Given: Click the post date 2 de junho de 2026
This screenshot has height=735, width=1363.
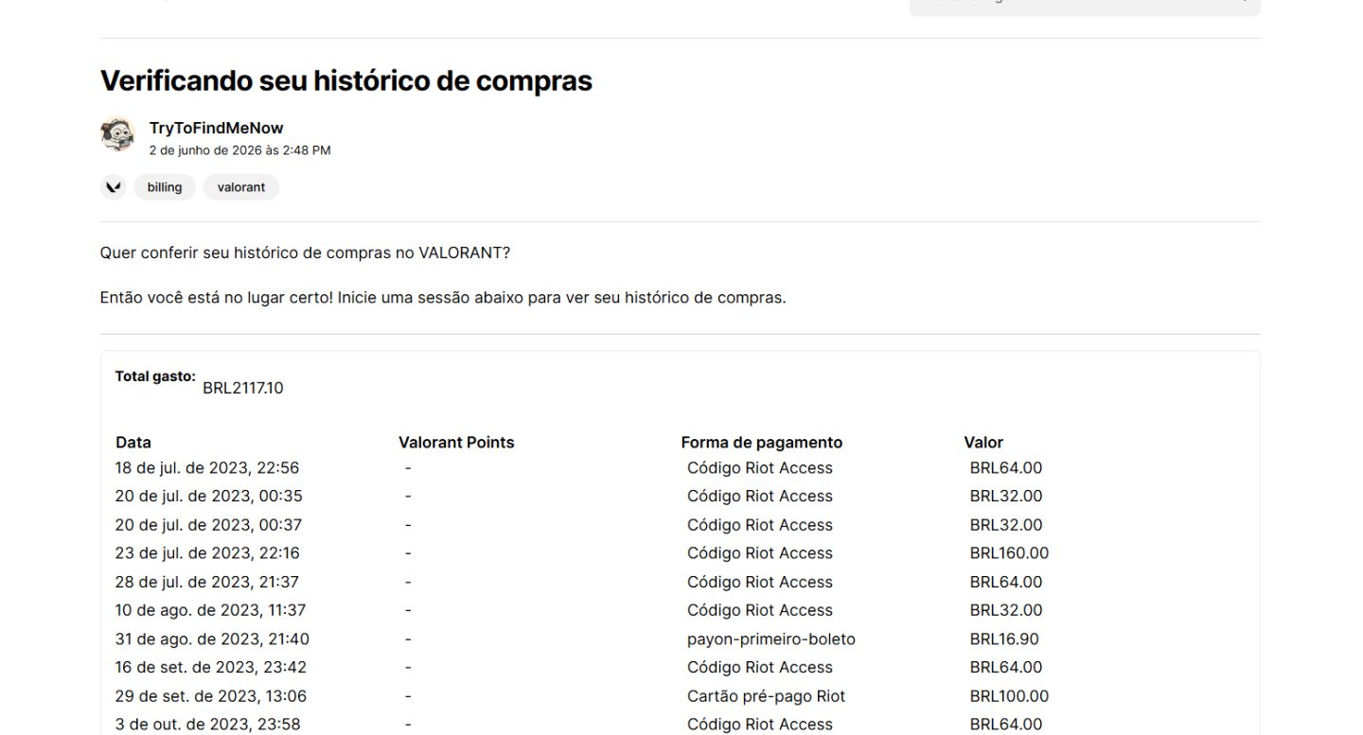Looking at the screenshot, I should [240, 150].
